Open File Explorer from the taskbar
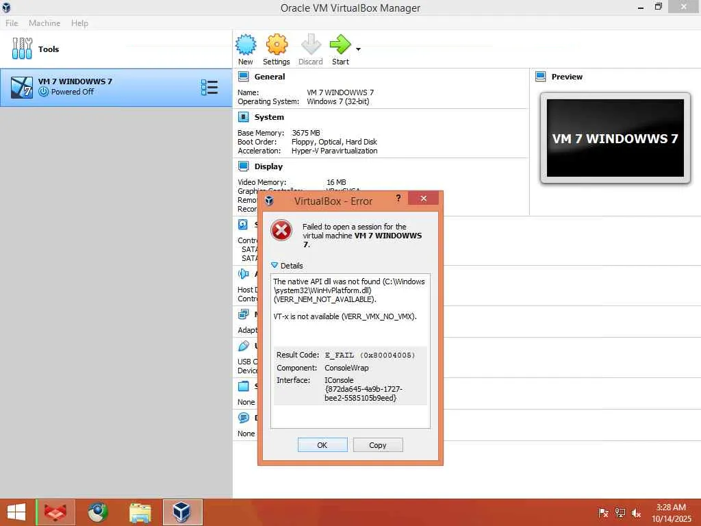This screenshot has width=701, height=526. [x=140, y=512]
